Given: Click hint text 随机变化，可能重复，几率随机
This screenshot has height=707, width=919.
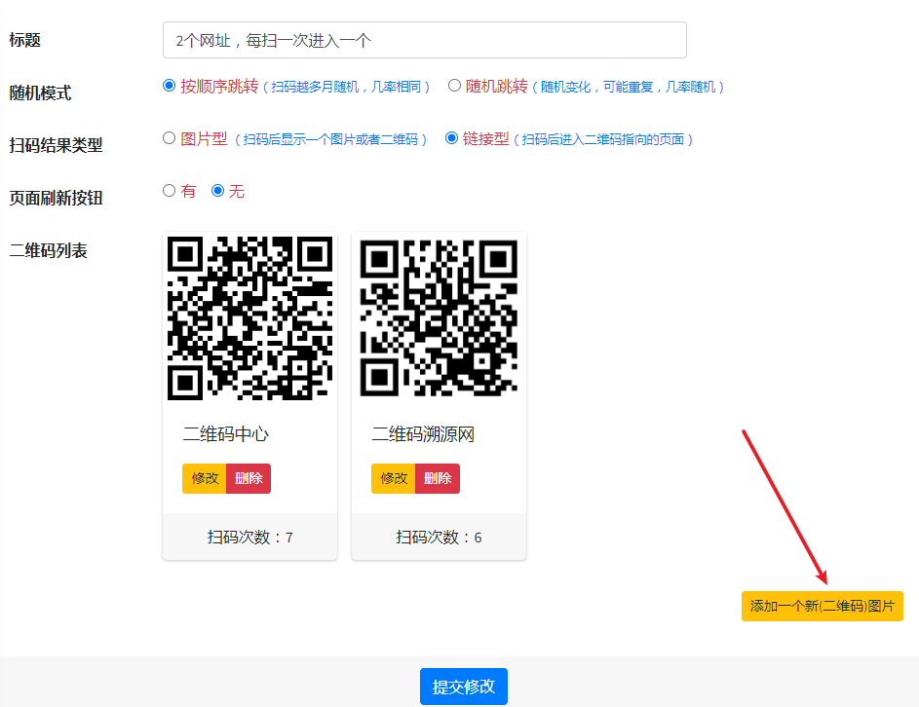Looking at the screenshot, I should 628,87.
